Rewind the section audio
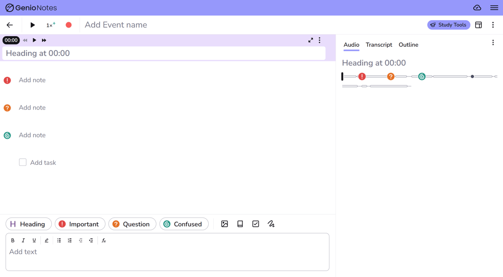 coord(25,40)
